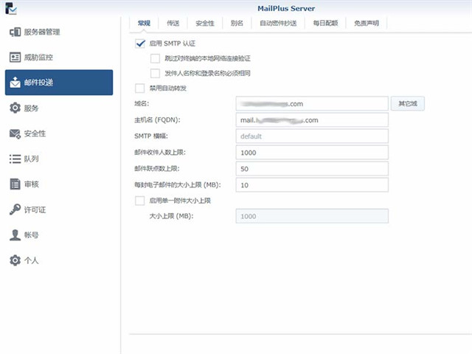Check 发件人名称和登录名称必须相同 option
This screenshot has height=354, width=472.
tap(155, 73)
